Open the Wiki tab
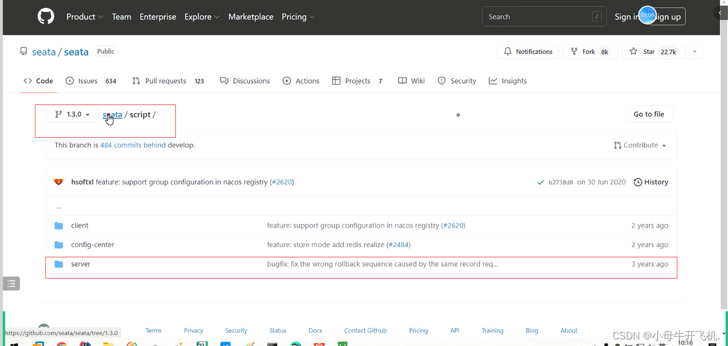 [412, 81]
